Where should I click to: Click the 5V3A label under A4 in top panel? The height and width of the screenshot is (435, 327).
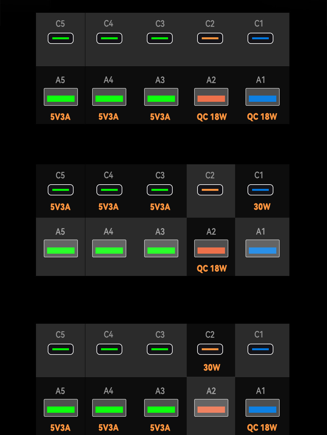(108, 117)
